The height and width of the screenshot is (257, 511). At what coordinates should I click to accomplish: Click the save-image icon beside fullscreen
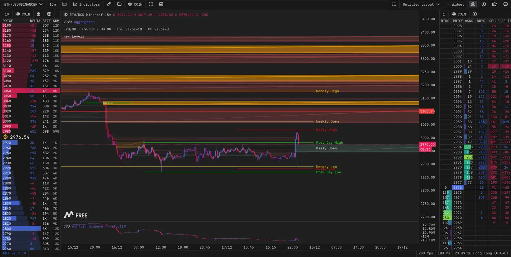(161, 4)
